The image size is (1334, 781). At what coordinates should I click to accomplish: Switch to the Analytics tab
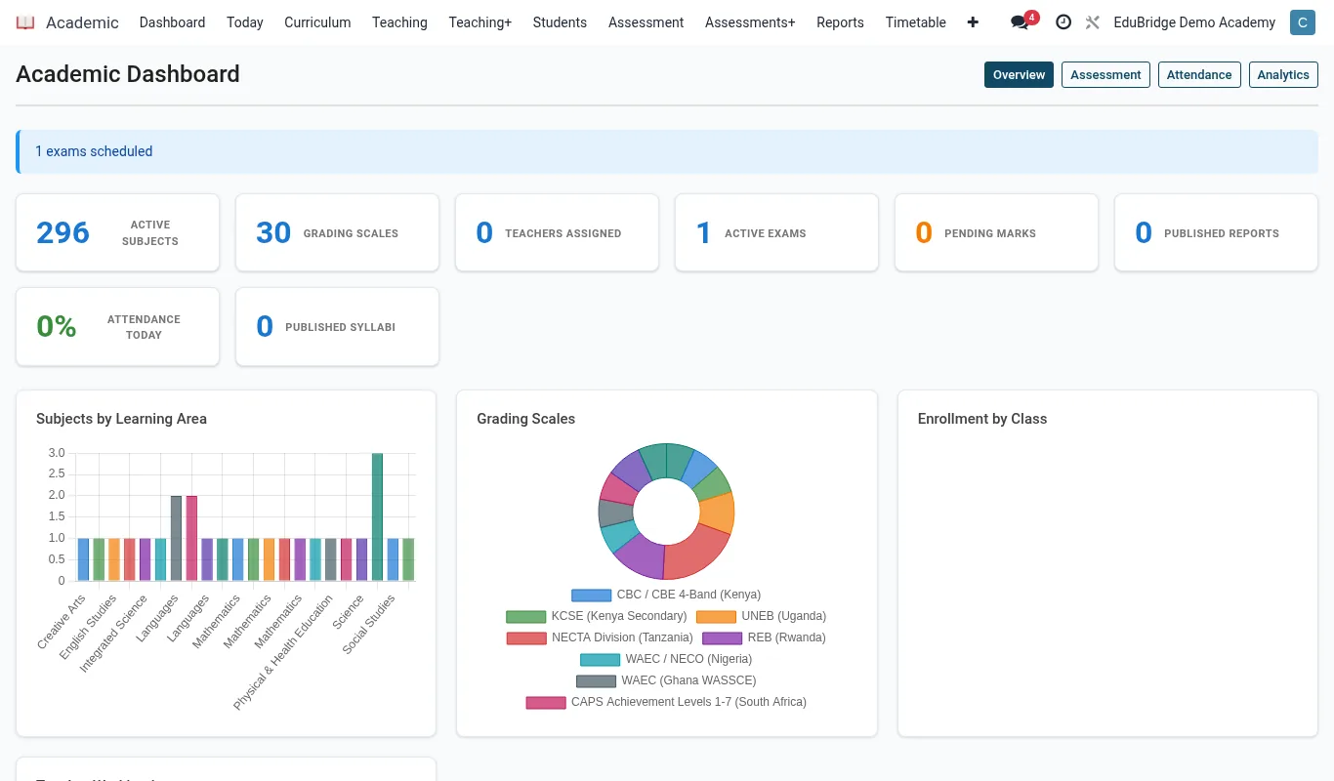pos(1283,75)
